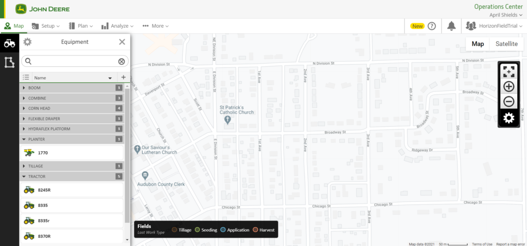Open April Shields user menu
527x246 pixels.
click(506, 15)
